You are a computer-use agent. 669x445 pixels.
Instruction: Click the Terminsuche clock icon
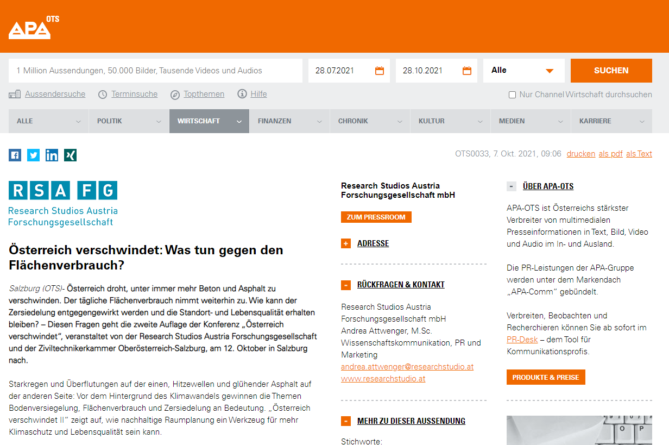[103, 95]
